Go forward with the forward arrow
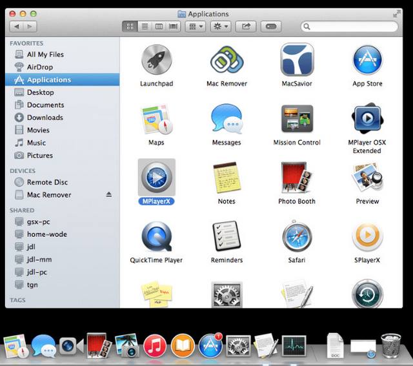 pyautogui.click(x=30, y=26)
